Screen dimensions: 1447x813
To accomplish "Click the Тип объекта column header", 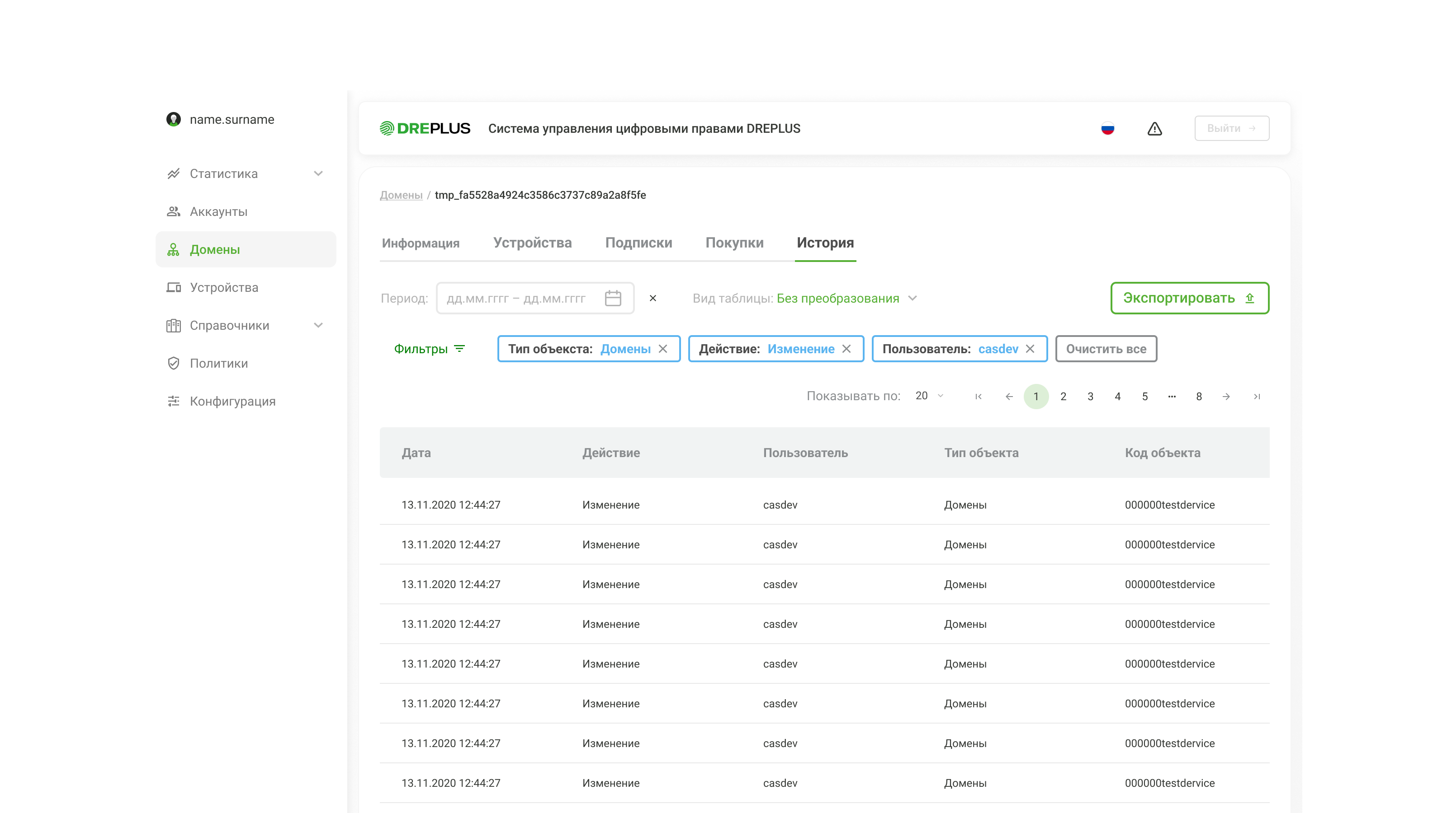I will 981,453.
